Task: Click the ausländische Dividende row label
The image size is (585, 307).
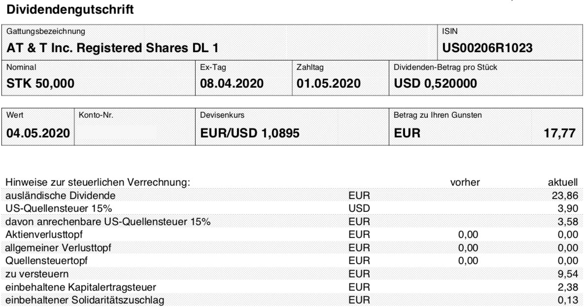Action: [61, 196]
